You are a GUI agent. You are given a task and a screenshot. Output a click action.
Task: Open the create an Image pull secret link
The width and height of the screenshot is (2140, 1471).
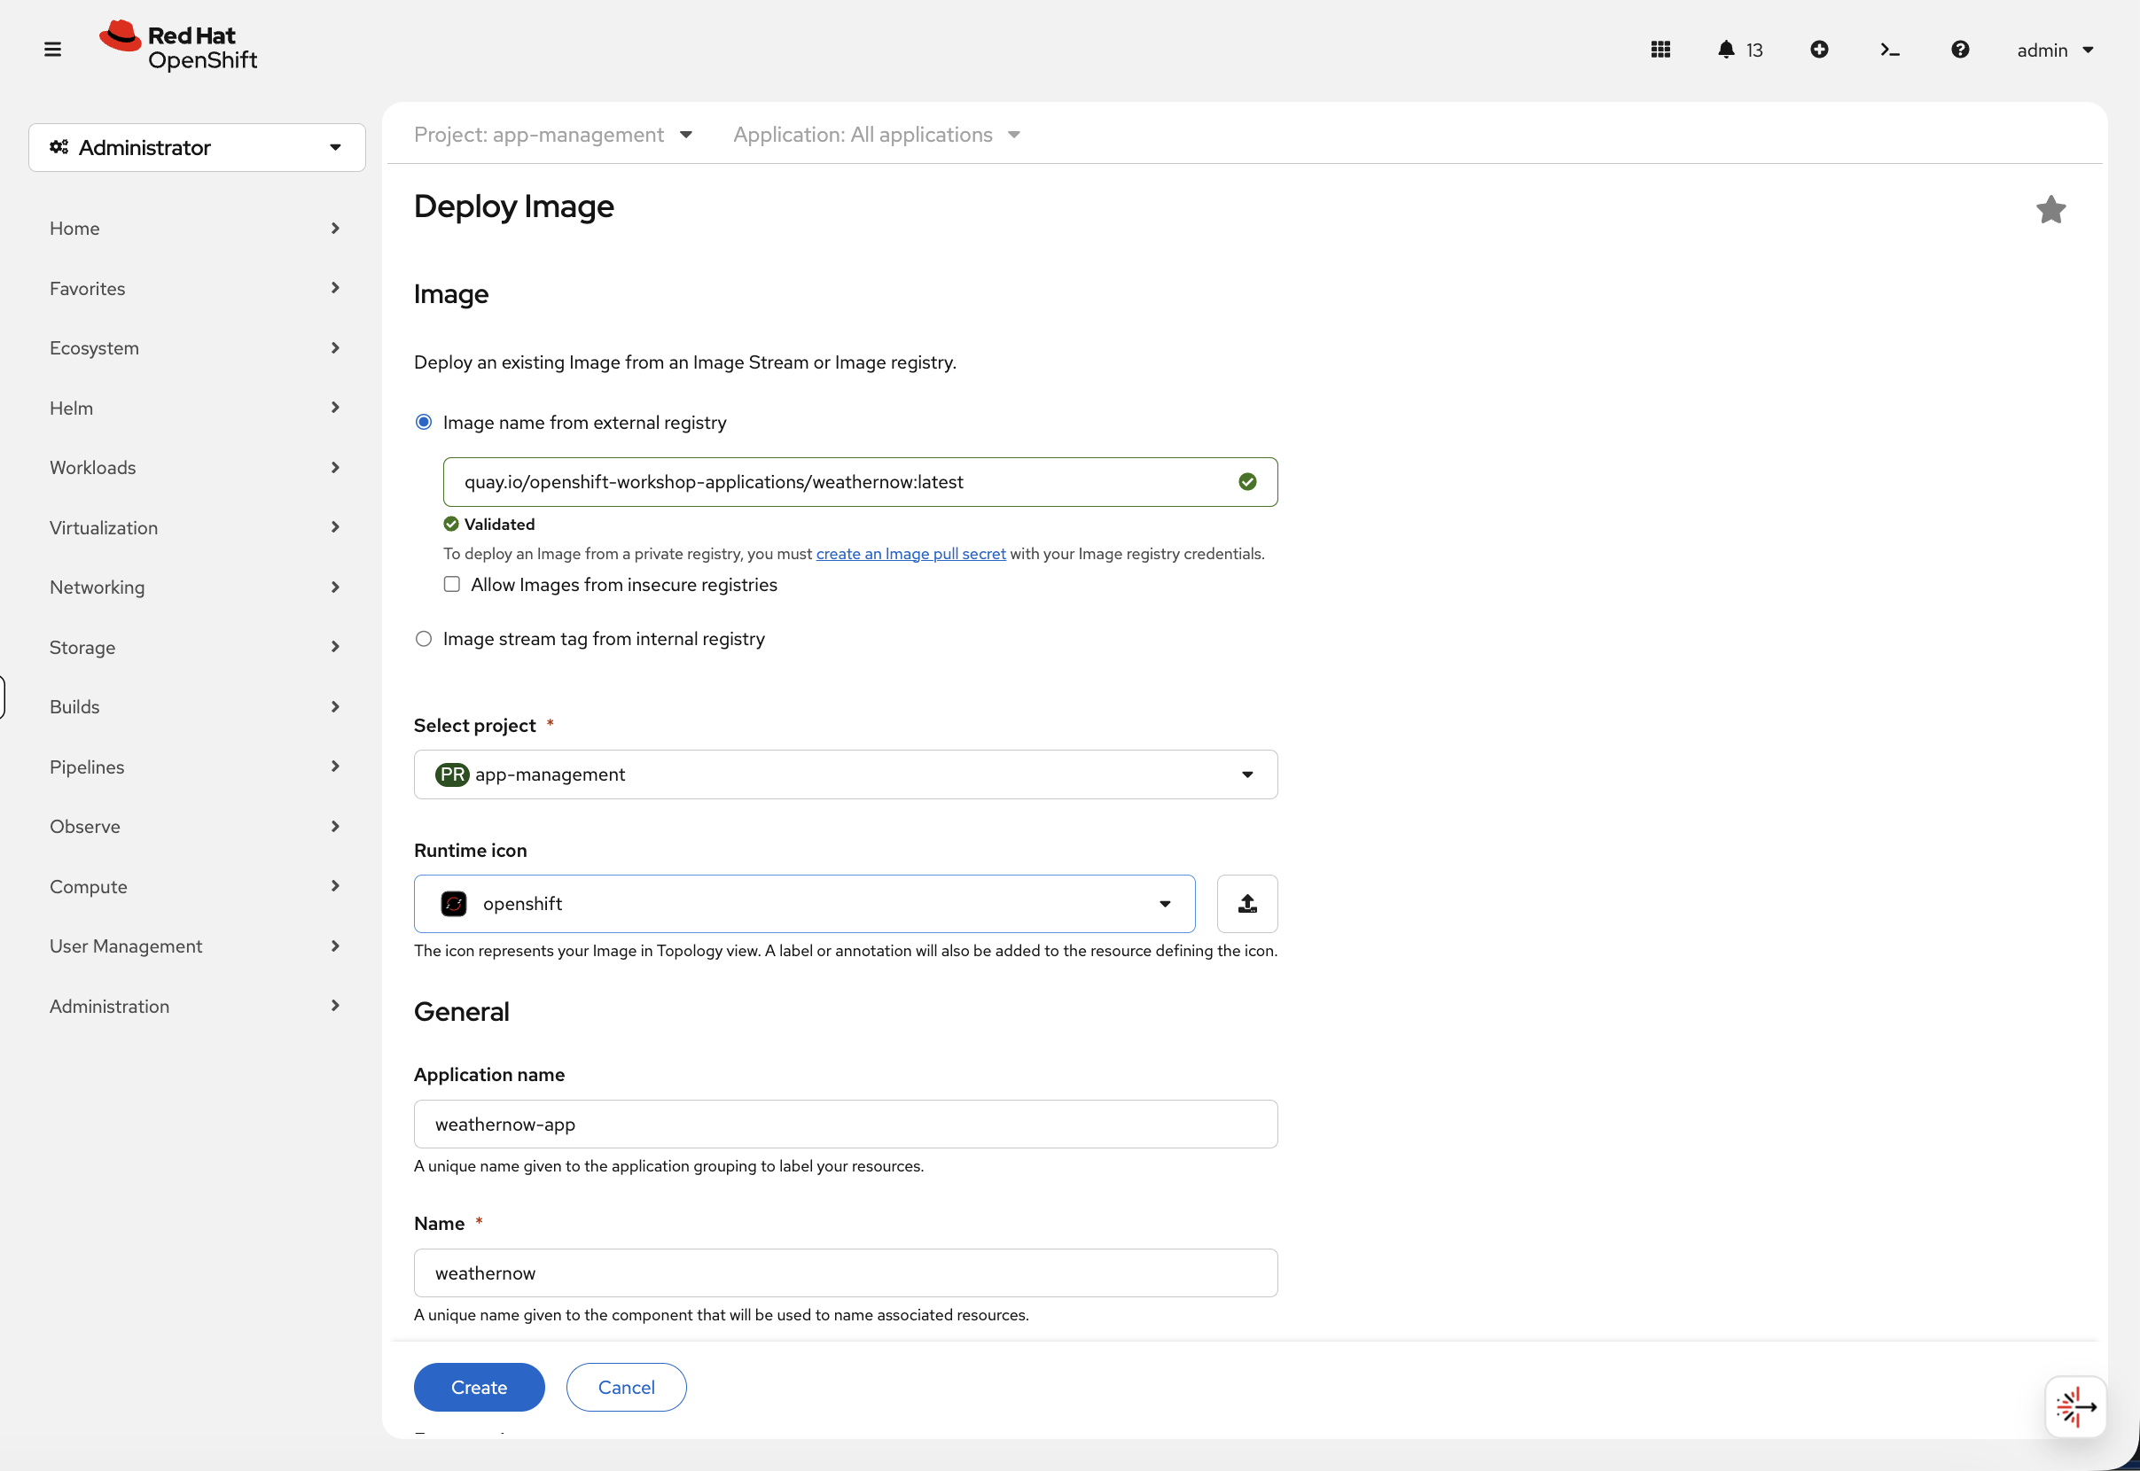911,553
